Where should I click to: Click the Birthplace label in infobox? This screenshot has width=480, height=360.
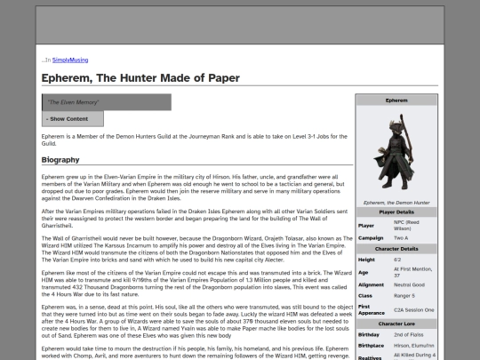pos(371,346)
